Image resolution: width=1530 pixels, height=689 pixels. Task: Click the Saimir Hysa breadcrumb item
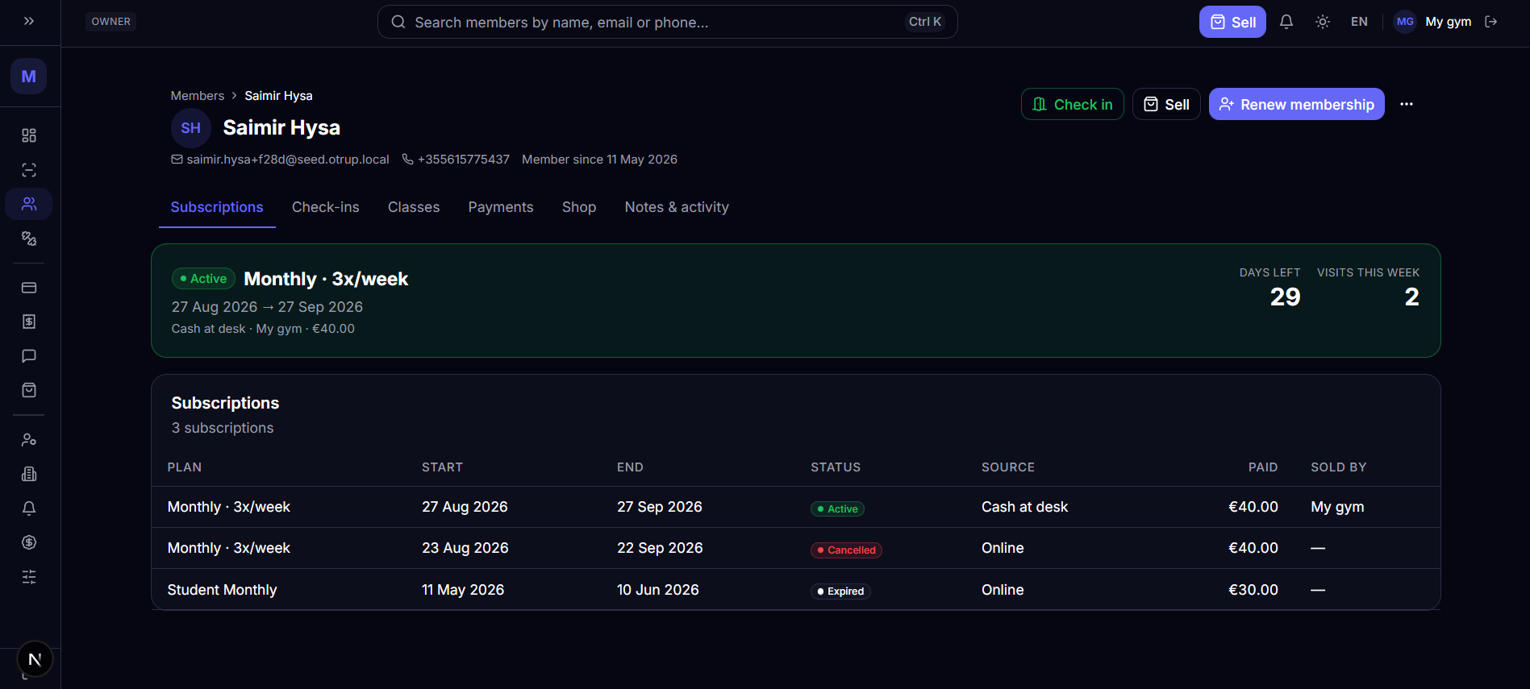[x=278, y=95]
